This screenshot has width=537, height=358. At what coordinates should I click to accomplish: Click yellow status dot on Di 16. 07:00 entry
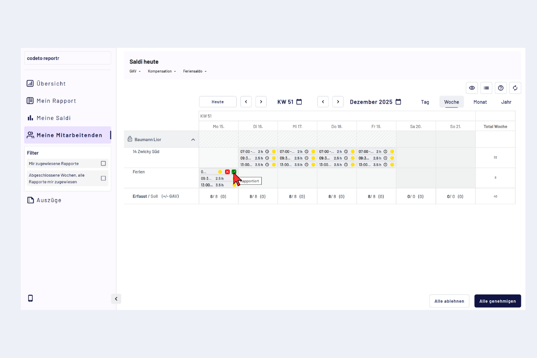[274, 152]
